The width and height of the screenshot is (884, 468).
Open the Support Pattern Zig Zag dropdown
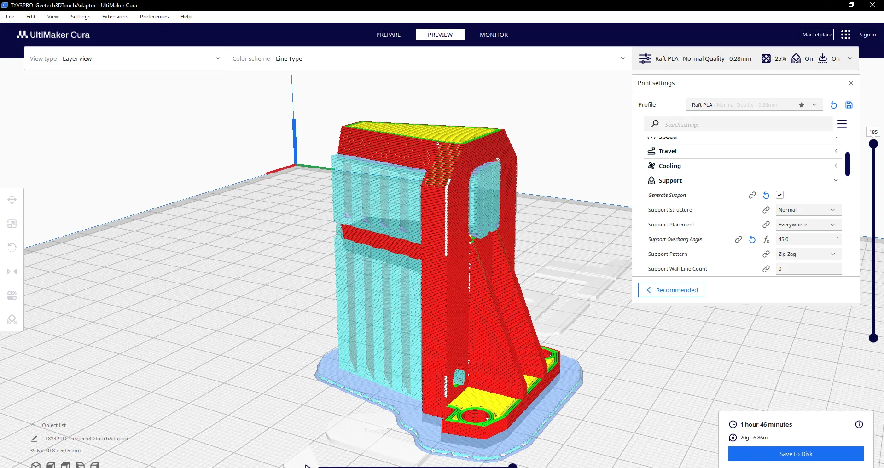(808, 254)
